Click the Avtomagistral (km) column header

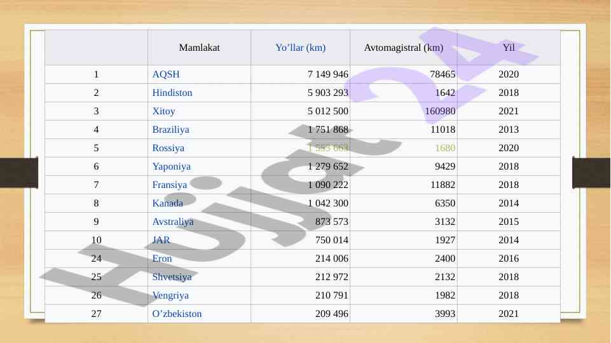(404, 48)
